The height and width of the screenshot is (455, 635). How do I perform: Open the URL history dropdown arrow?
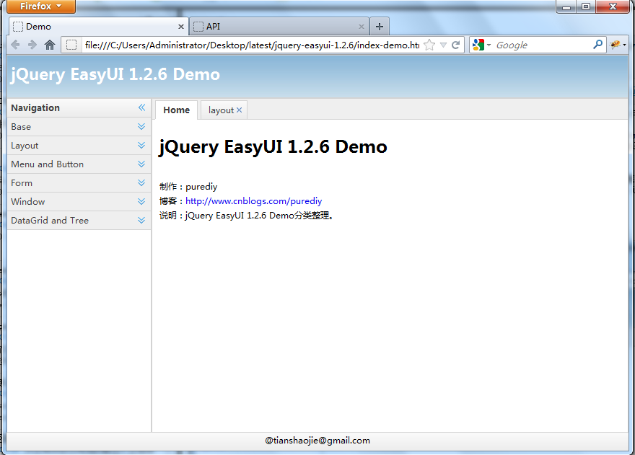point(444,45)
